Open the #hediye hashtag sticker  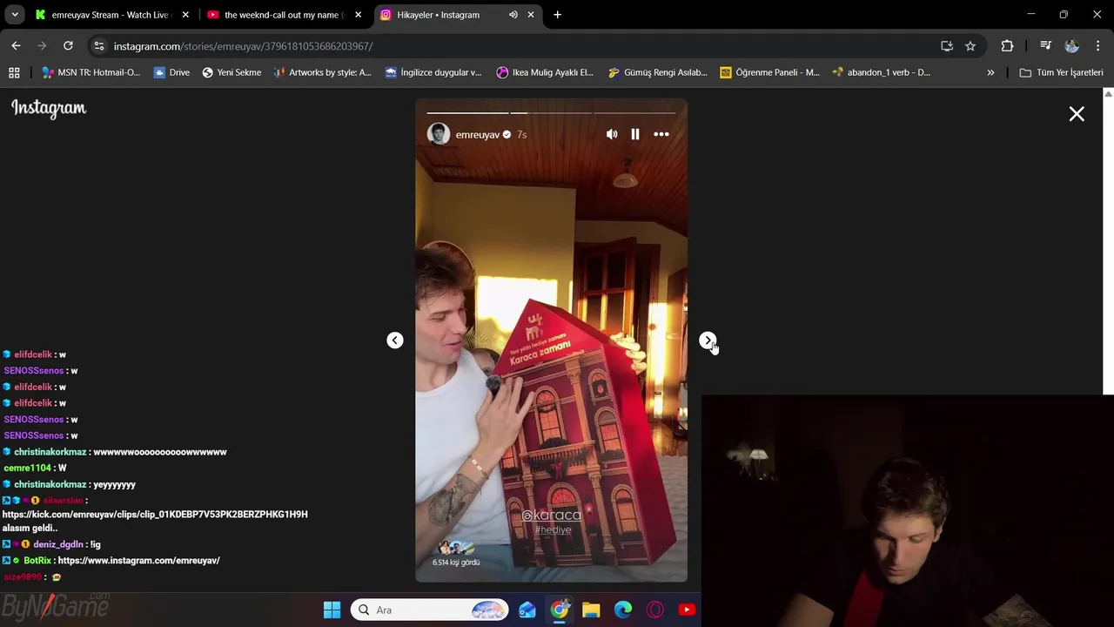tap(553, 529)
